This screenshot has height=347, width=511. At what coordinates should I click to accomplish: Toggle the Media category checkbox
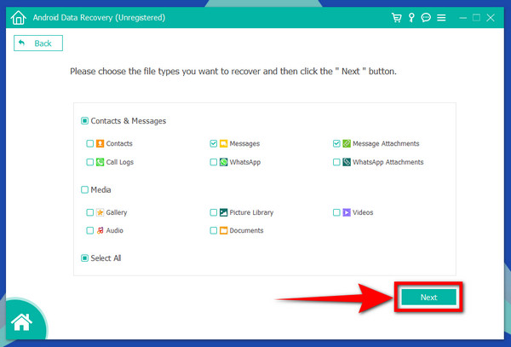(x=84, y=190)
